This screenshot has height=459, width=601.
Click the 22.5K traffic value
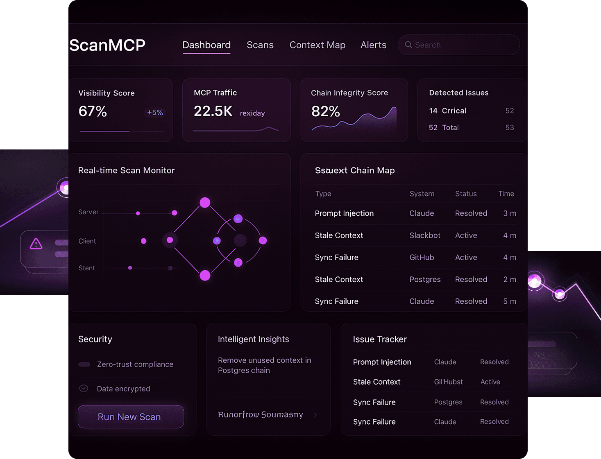pyautogui.click(x=213, y=111)
